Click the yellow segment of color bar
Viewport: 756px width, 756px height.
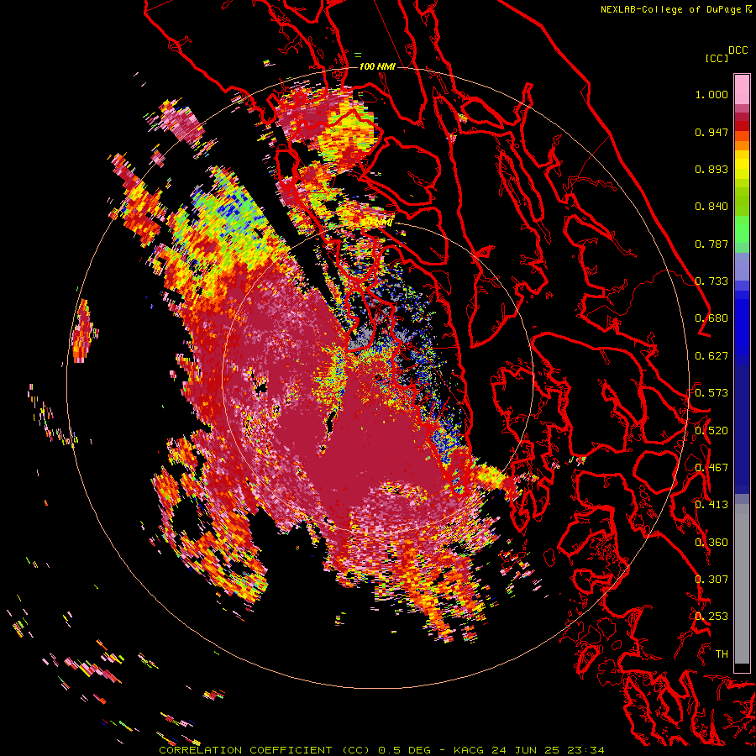(742, 165)
